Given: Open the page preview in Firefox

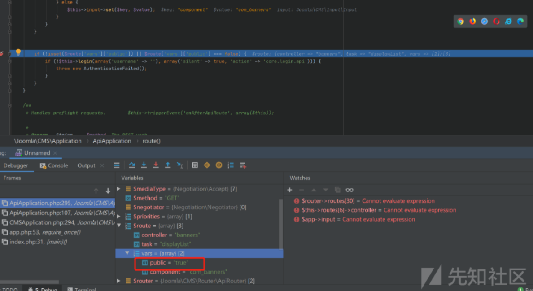Looking at the screenshot, I should [472, 22].
